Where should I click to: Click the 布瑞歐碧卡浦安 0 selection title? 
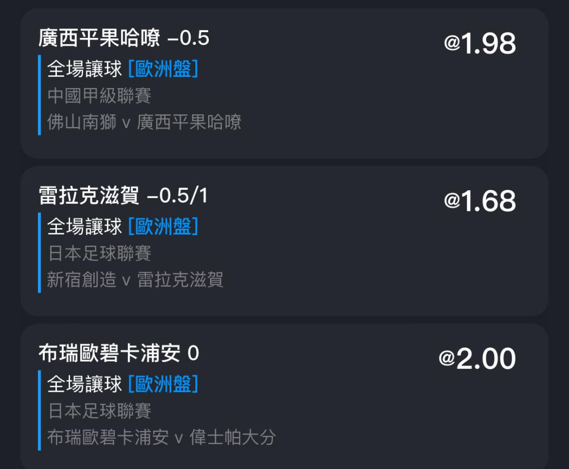coord(119,354)
